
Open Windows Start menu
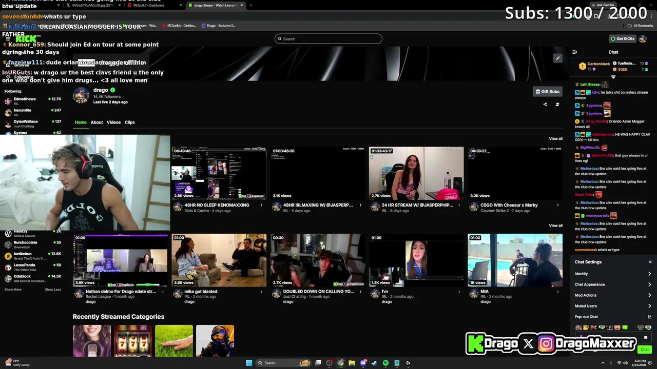[x=249, y=363]
